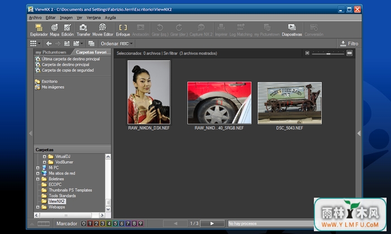The height and width of the screenshot is (234, 391).
Task: Expand the VodBurner folder
Action: coord(44,162)
